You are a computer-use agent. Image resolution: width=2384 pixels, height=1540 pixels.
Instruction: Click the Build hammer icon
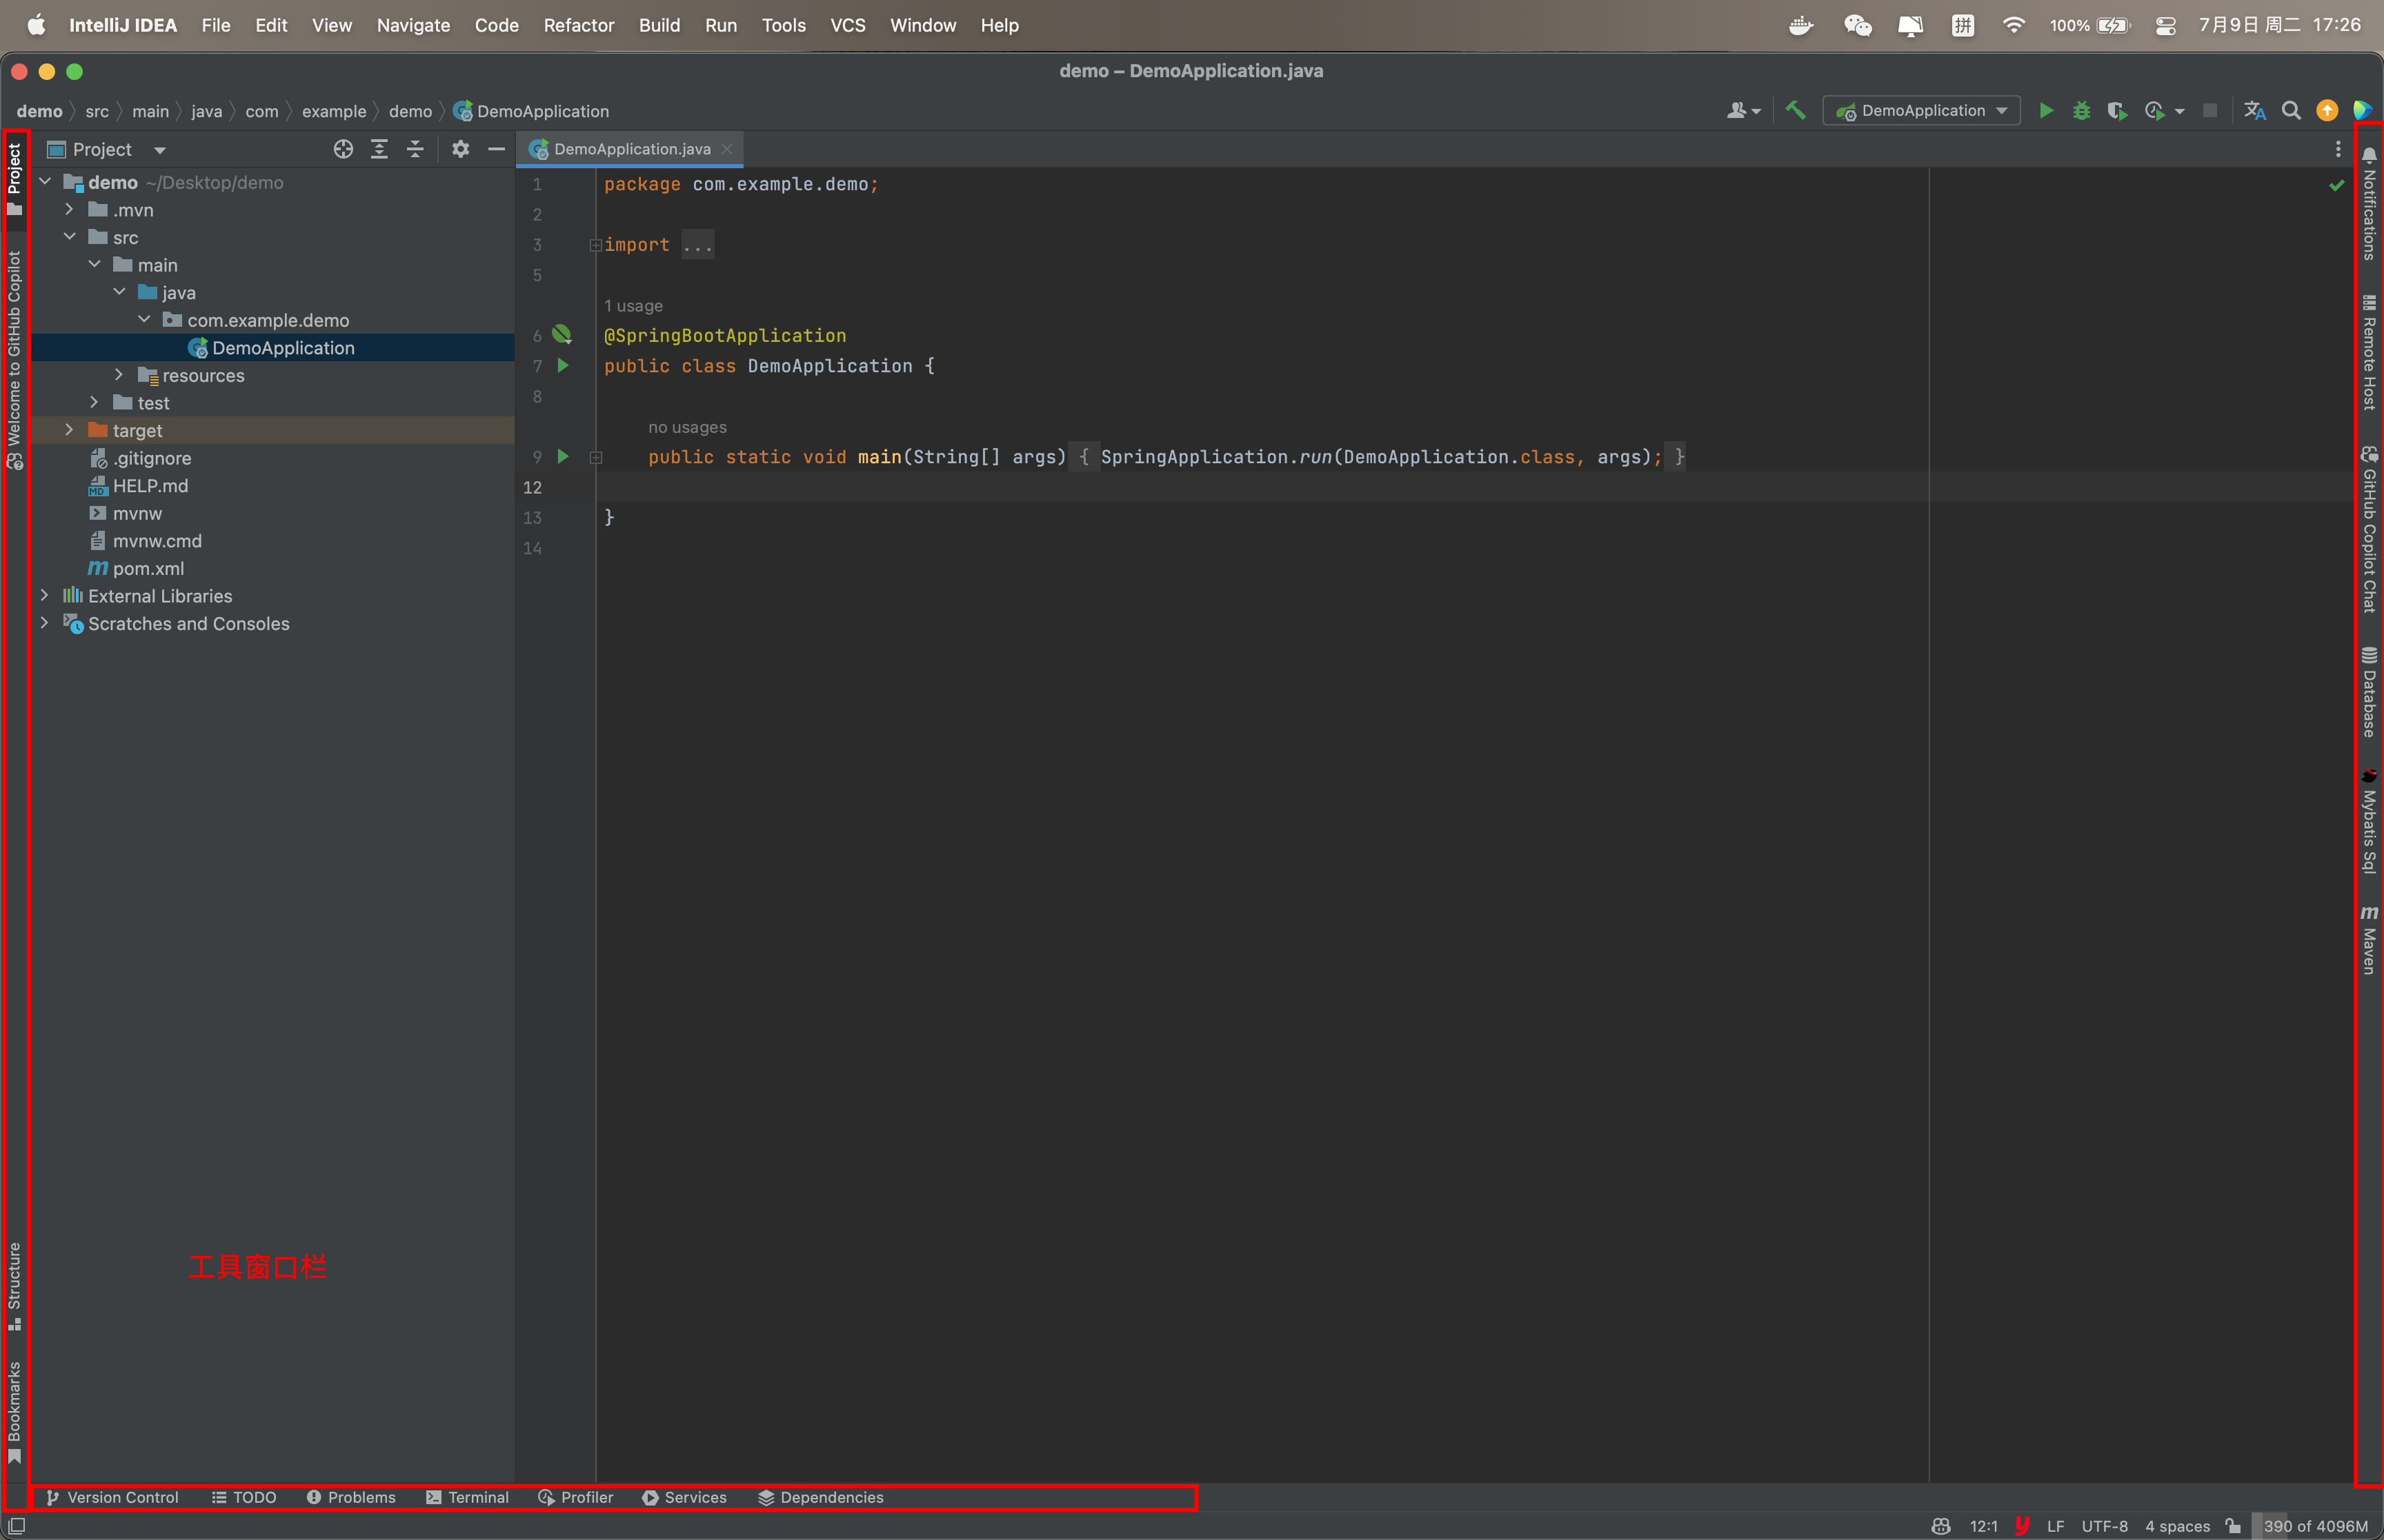click(x=1796, y=111)
